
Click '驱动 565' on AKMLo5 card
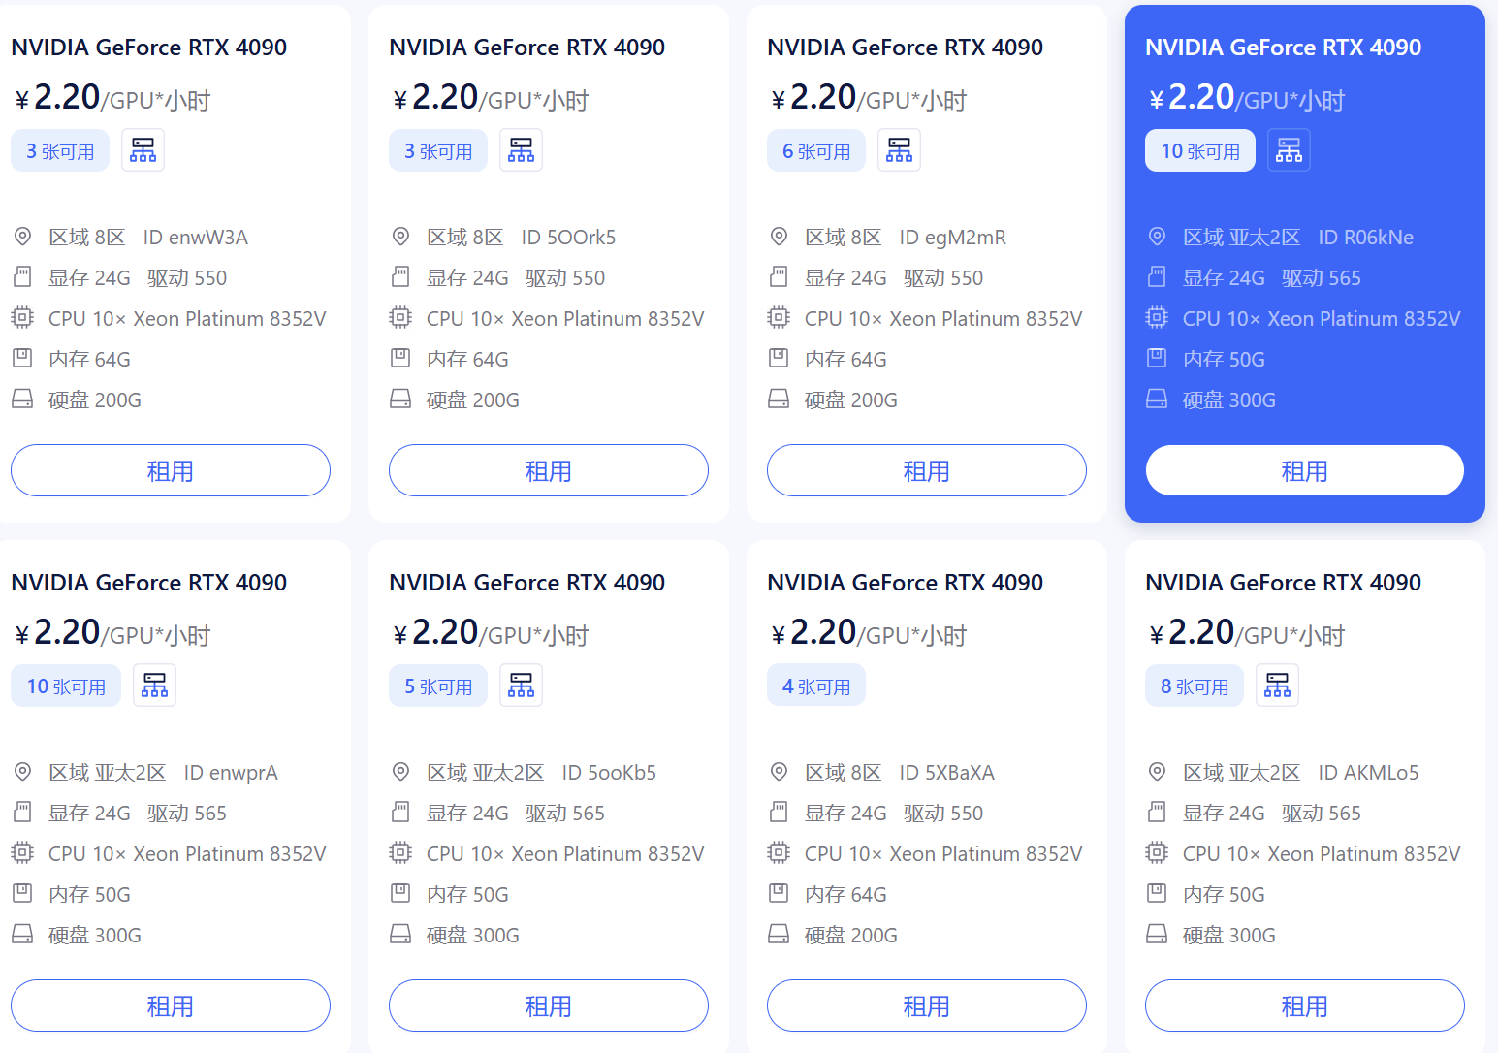[x=1322, y=814]
